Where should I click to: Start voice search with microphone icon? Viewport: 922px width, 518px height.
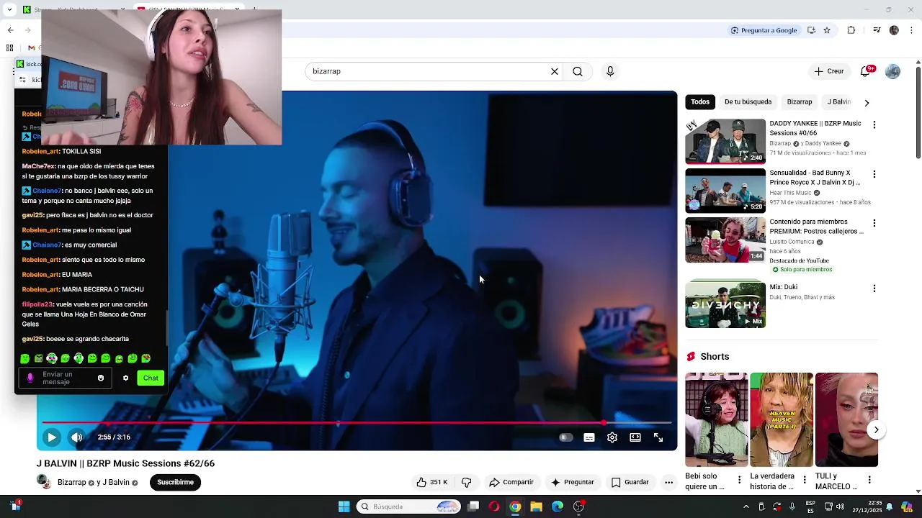point(610,71)
